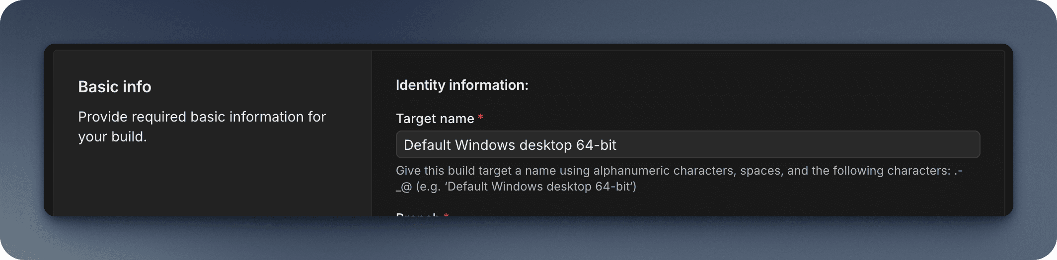Click the red asterisk beside Target name

pos(480,118)
